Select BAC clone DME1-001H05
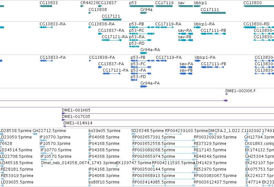The image size is (274, 187). click(x=76, y=110)
